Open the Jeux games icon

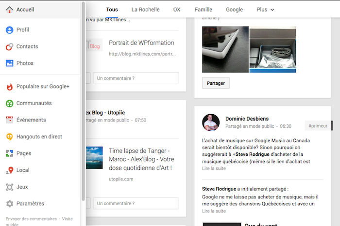click(9, 187)
